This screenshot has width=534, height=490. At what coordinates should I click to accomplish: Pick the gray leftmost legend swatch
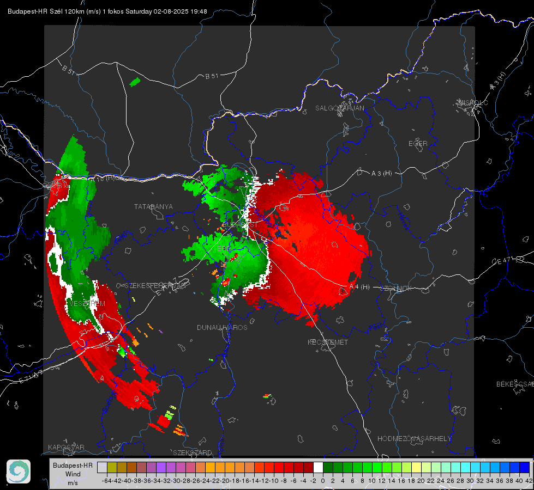102,467
